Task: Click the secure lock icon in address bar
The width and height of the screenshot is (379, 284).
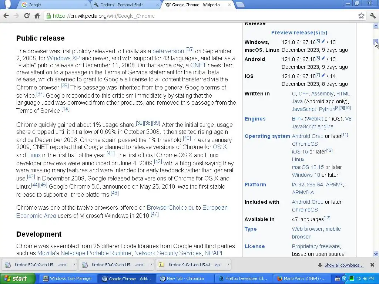Action: pyautogui.click(x=48, y=16)
